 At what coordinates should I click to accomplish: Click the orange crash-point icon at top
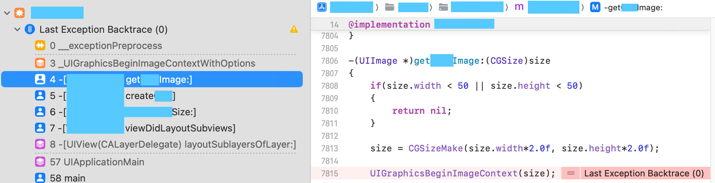pos(20,13)
